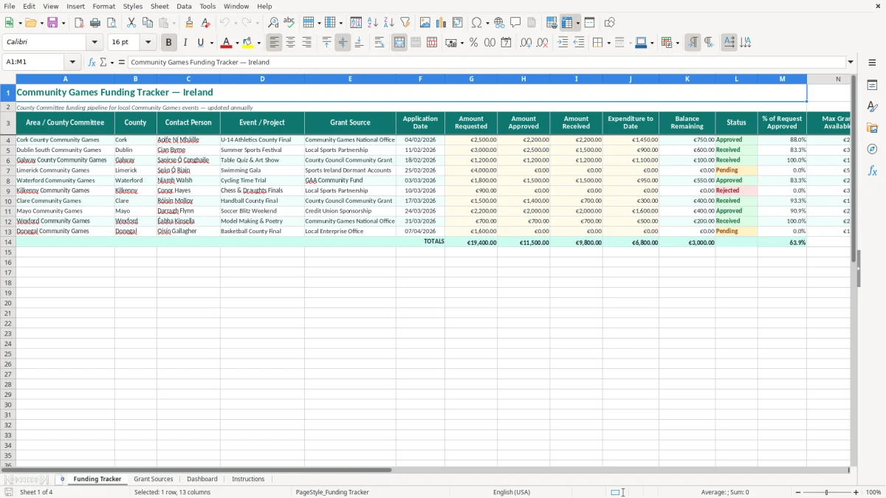
Task: Export directly as PDF icon
Action: 79,23
